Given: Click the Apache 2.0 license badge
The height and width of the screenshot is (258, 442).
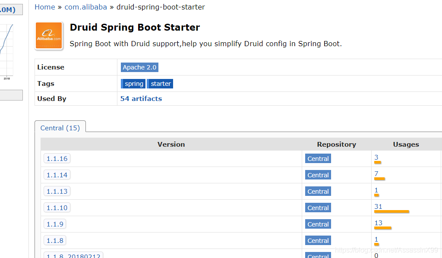Looking at the screenshot, I should click(139, 67).
